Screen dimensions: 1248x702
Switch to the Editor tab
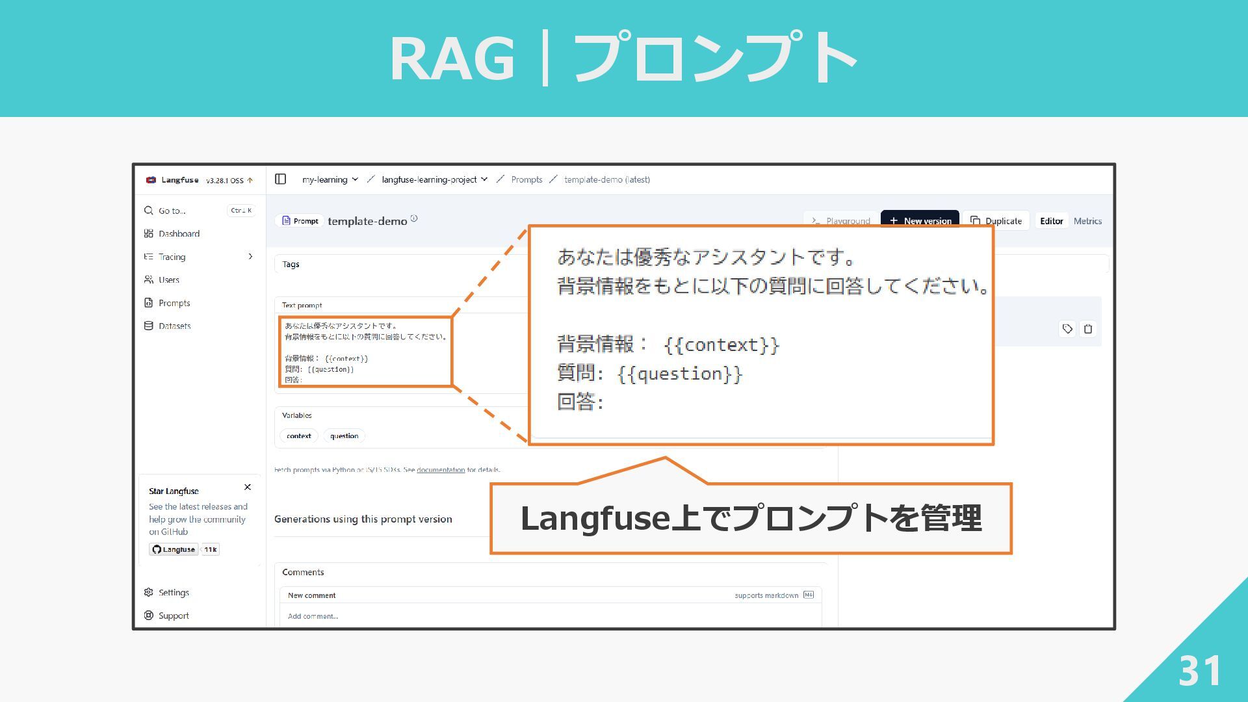(x=1051, y=221)
